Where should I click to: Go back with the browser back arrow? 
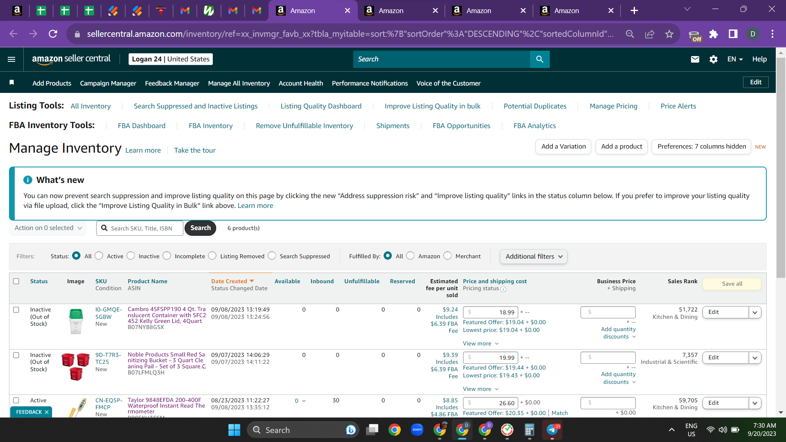[14, 34]
